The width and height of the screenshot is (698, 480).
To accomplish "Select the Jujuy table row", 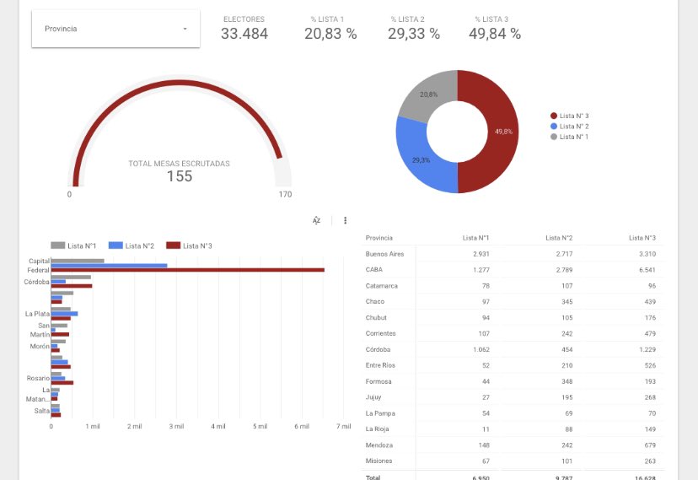I will point(512,397).
